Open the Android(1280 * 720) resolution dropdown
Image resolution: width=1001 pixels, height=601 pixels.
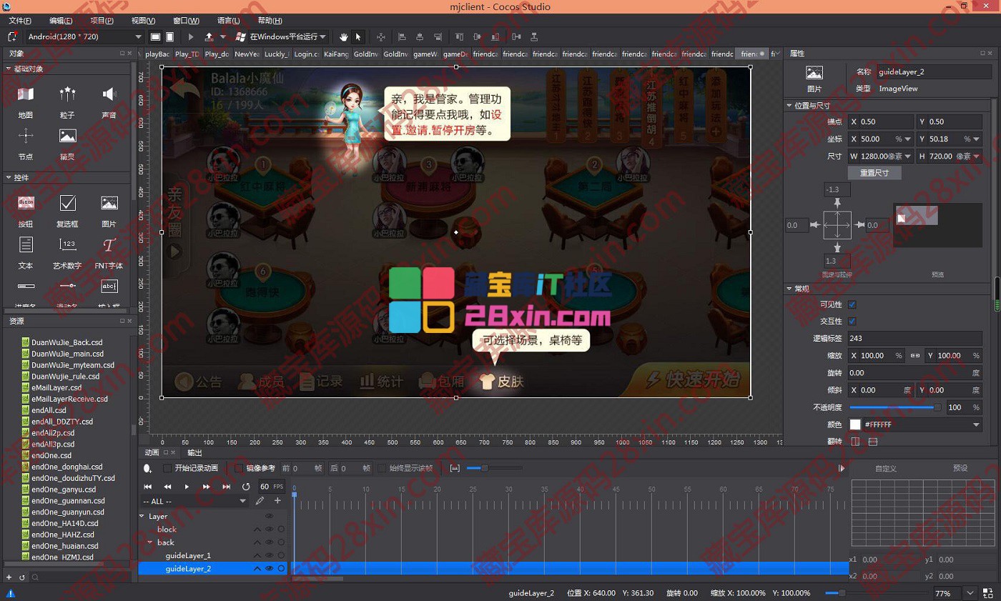pos(85,36)
